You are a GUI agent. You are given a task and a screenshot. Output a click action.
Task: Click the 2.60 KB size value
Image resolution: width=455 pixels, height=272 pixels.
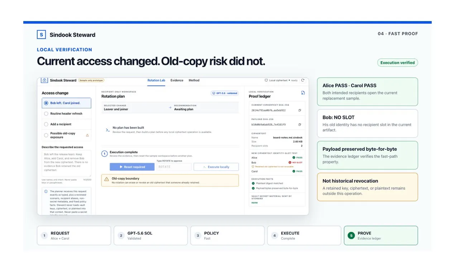tap(298, 142)
